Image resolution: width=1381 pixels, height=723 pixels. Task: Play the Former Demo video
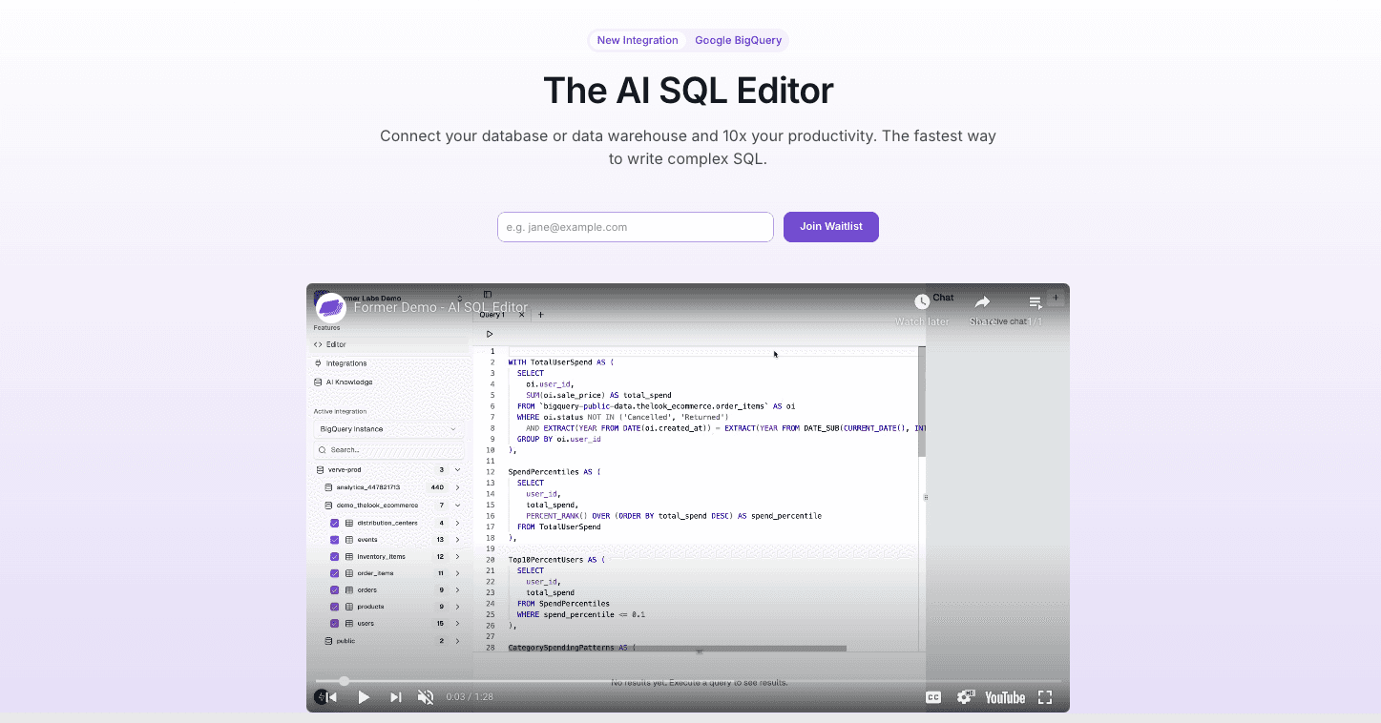tap(364, 697)
